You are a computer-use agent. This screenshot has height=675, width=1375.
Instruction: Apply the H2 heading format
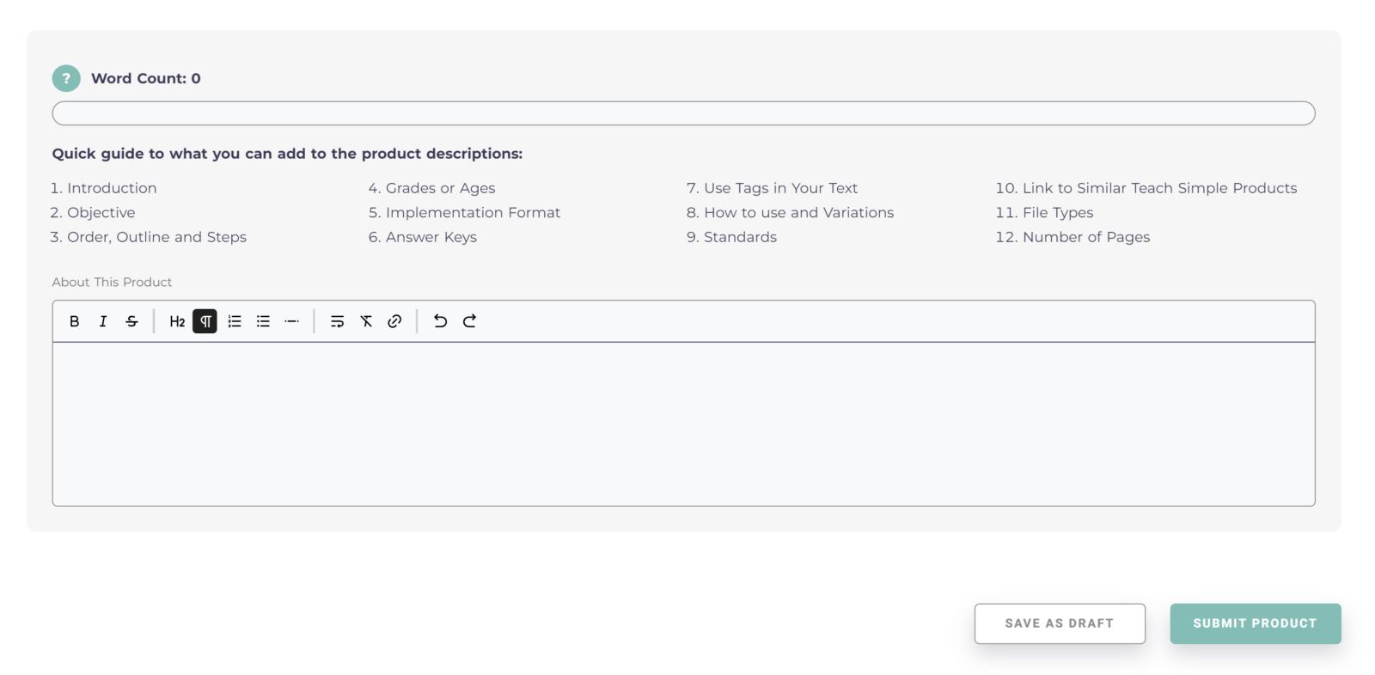pyautogui.click(x=177, y=321)
